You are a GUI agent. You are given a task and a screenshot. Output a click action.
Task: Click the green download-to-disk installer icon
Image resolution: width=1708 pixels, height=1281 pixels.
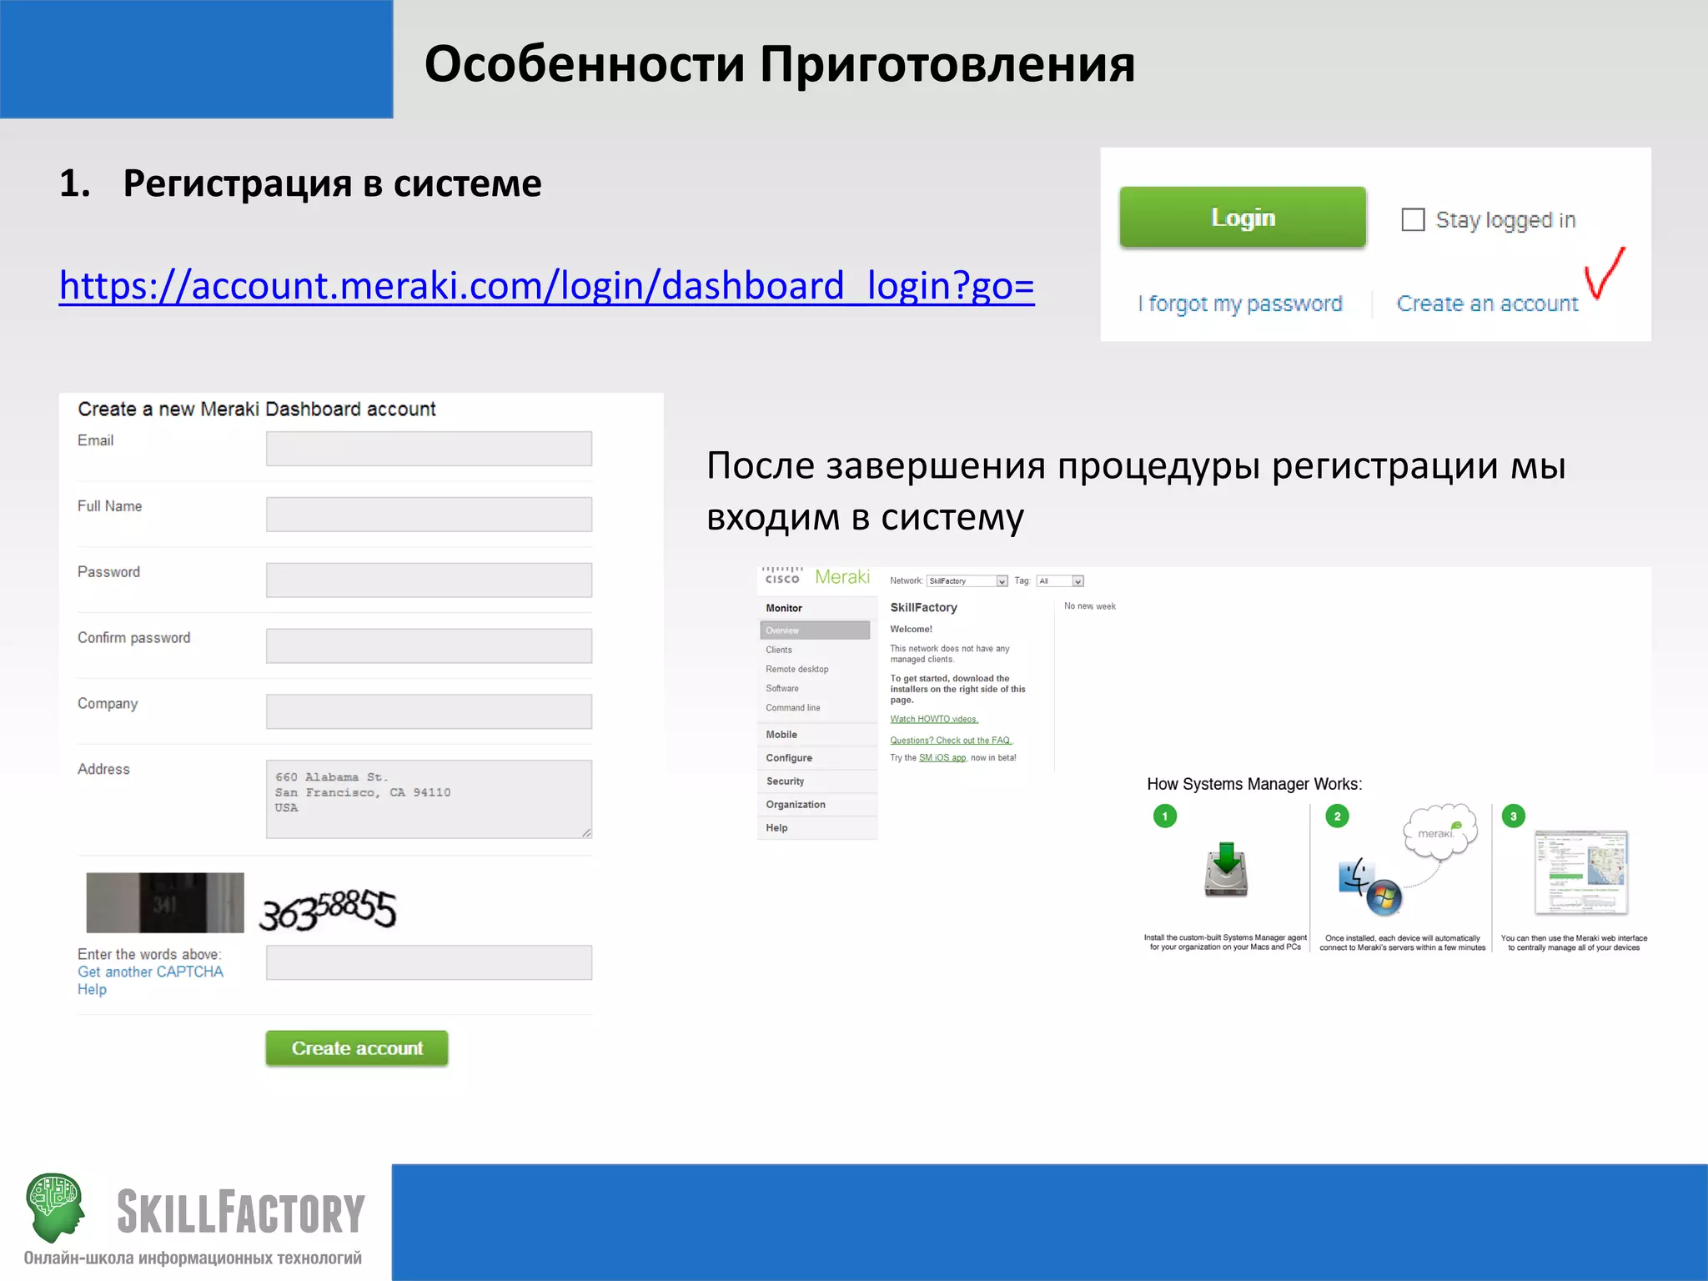[1226, 869]
